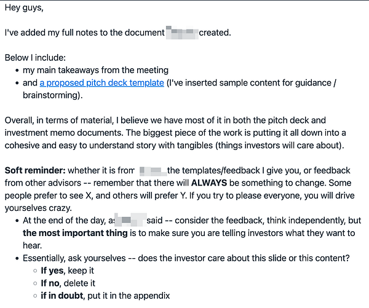Click the blurred name before "created"
This screenshot has width=369, height=308.
(182, 33)
